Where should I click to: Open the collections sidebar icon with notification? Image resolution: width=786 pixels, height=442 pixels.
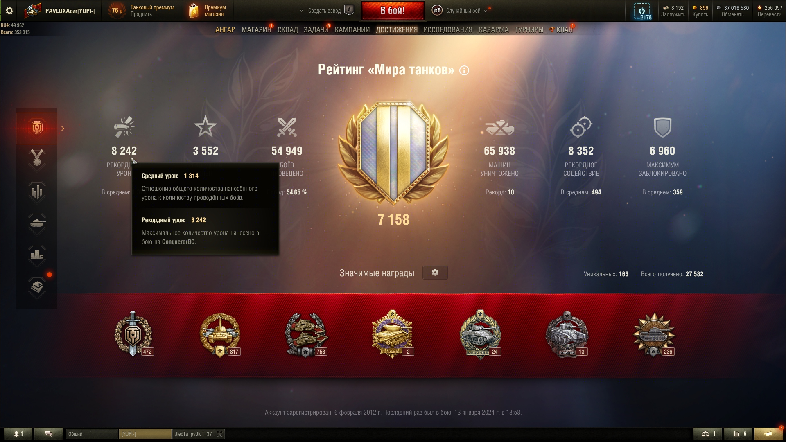pyautogui.click(x=37, y=287)
